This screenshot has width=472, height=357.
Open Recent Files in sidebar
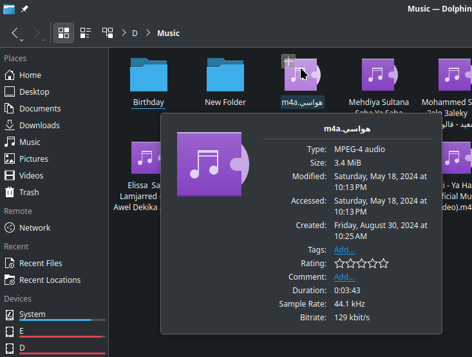[54, 264]
